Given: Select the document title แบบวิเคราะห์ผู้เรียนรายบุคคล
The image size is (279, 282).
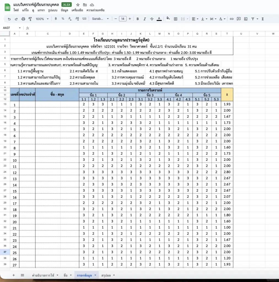Looking at the screenshot, I should click(x=36, y=5).
